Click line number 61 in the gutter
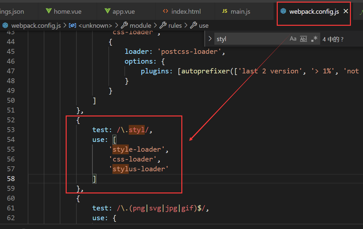This screenshot has width=363, height=229. coord(11,208)
